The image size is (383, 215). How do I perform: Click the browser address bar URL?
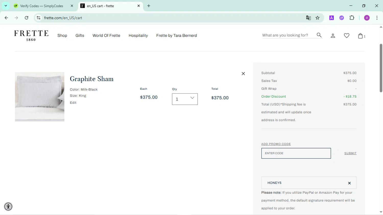pos(63,18)
